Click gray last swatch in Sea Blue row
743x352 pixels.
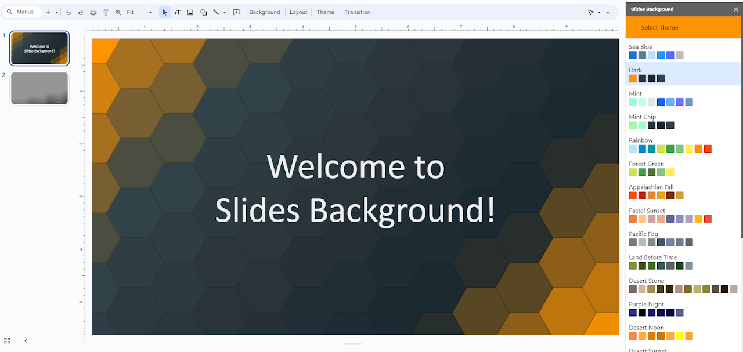(680, 55)
